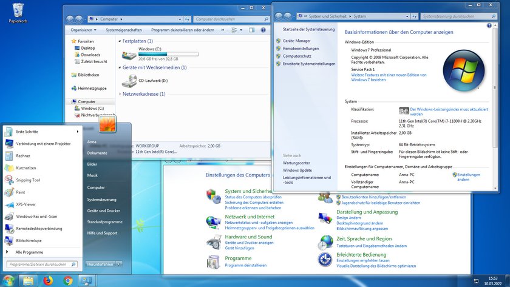The width and height of the screenshot is (510, 287).
Task: Open the address history dropdown in the System window
Action: [x=407, y=16]
